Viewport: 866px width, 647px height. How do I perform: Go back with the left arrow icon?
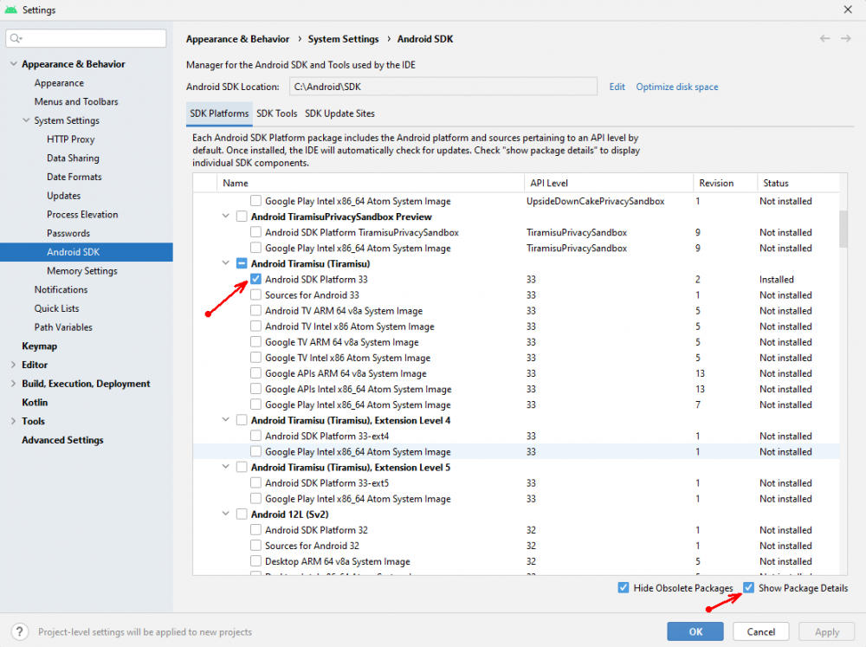[824, 39]
